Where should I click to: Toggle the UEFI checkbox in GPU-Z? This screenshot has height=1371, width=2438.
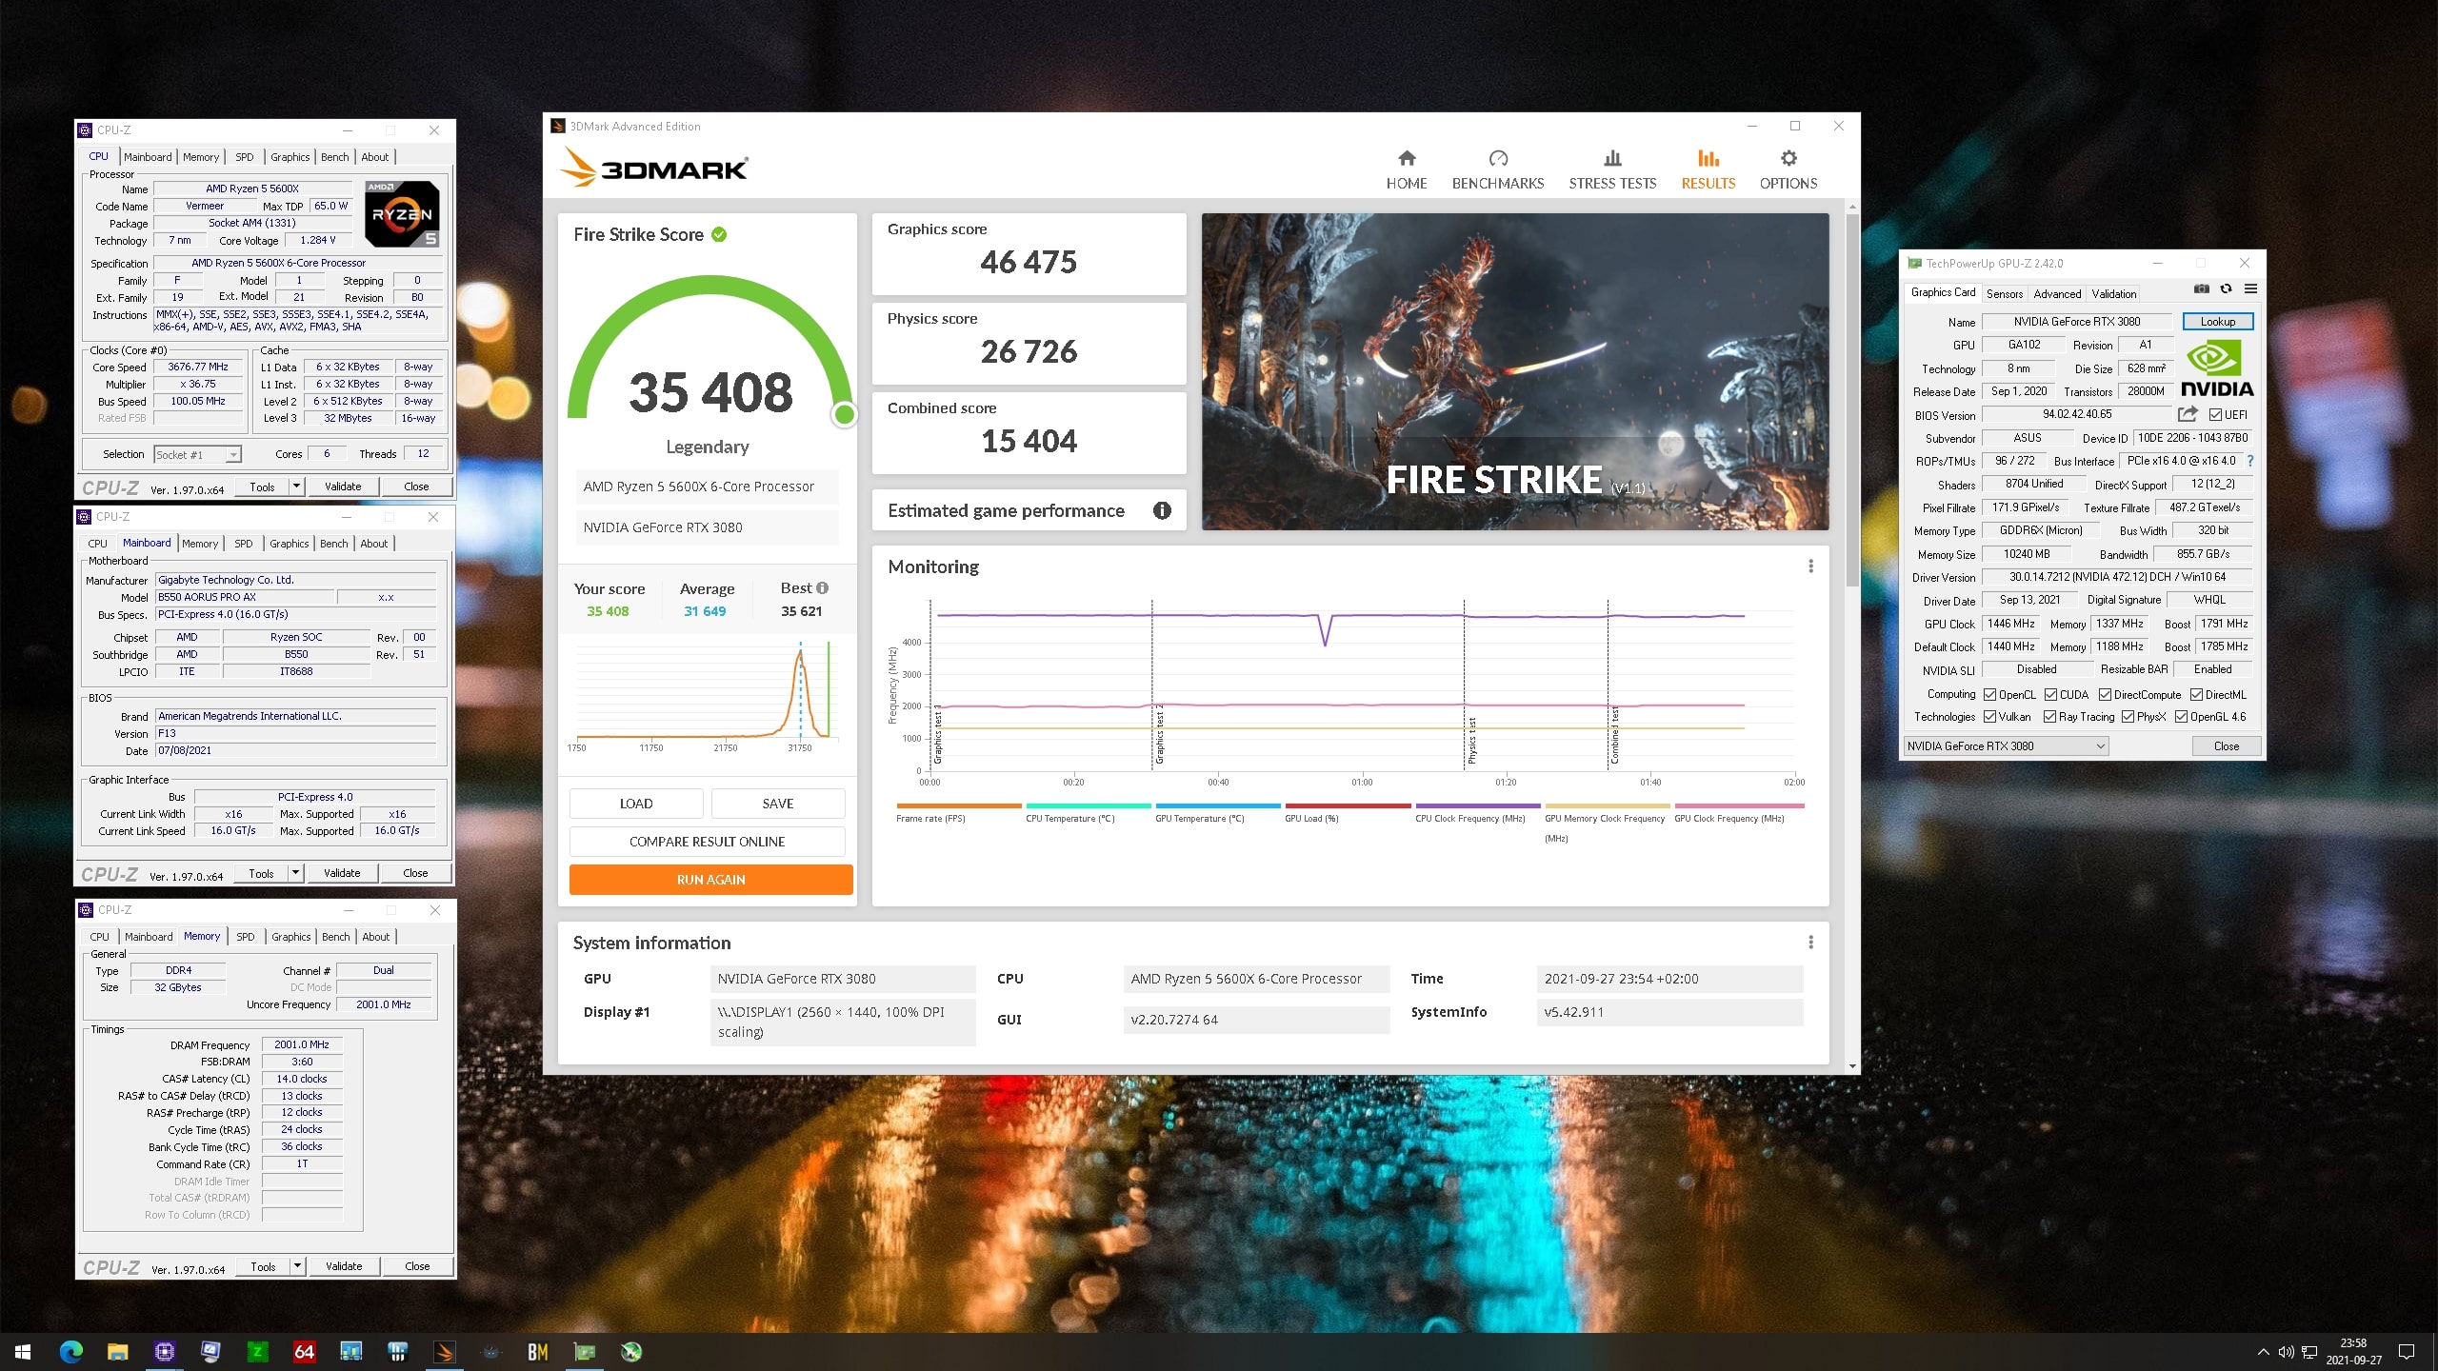(x=2215, y=414)
